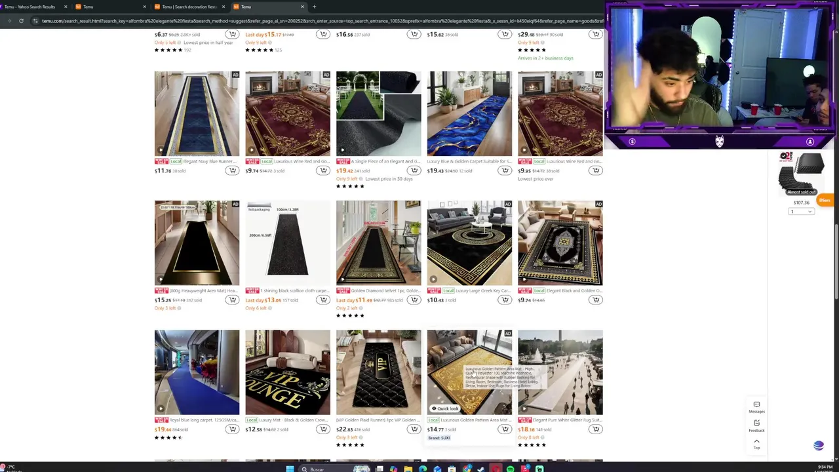Add $9.74 Elegant Black and Golden rug to cart
Image resolution: width=839 pixels, height=472 pixels.
595,300
